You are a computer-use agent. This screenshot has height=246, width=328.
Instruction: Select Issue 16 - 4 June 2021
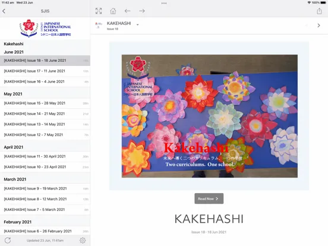(45, 81)
